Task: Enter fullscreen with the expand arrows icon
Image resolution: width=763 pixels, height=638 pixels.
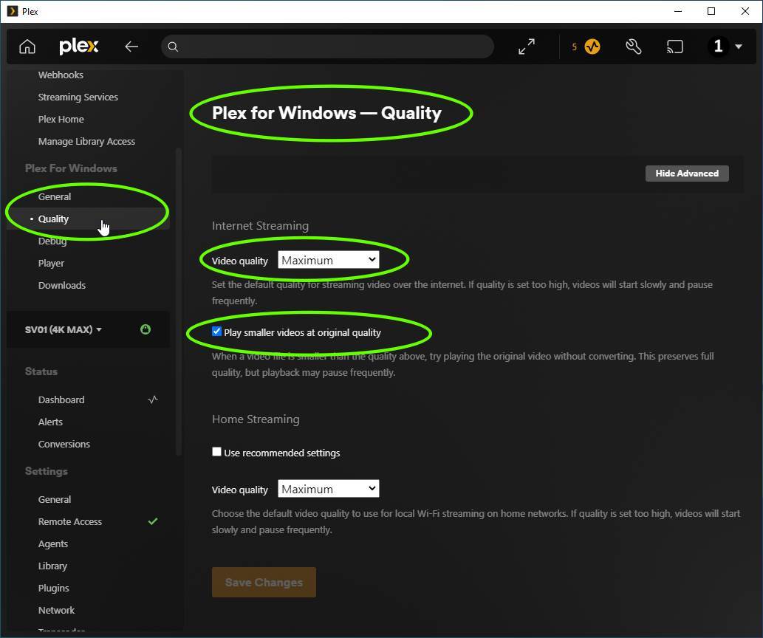Action: click(x=527, y=47)
